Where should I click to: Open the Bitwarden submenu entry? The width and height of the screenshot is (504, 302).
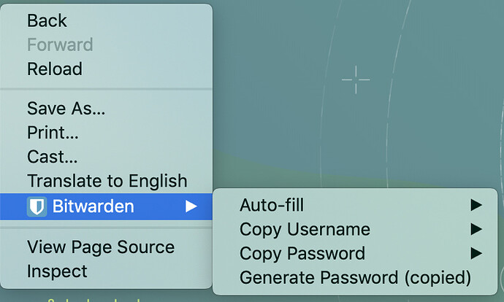point(106,206)
